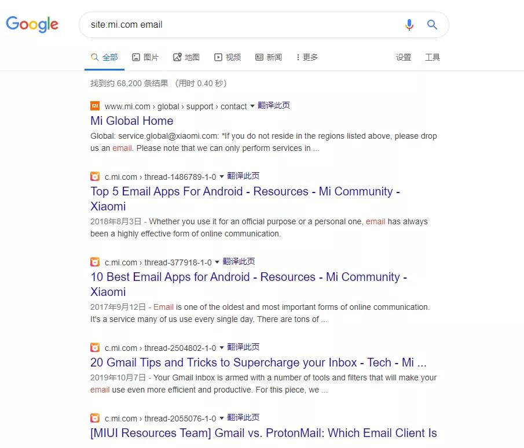Click the blue search magnifier icon
This screenshot has width=524, height=448.
(432, 24)
